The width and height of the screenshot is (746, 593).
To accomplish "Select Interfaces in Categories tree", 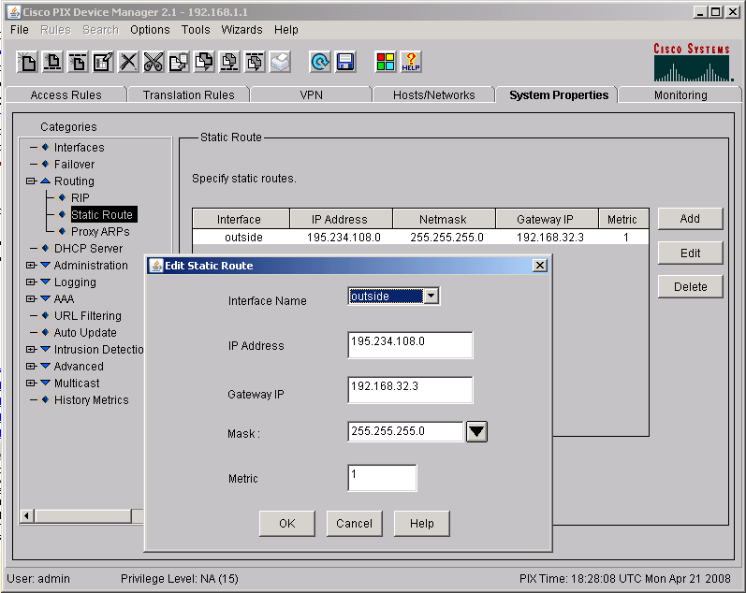I will pyautogui.click(x=79, y=148).
